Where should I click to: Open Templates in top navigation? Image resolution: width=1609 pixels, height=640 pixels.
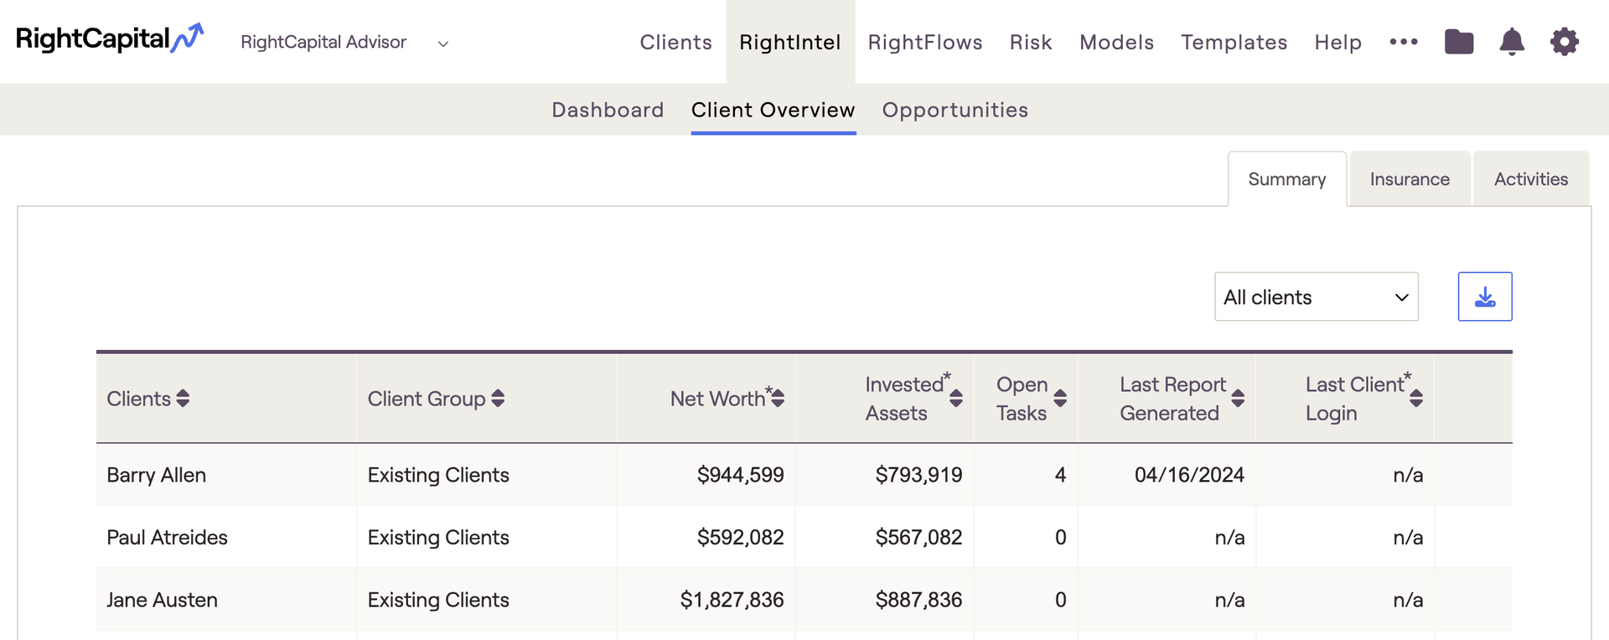(x=1234, y=42)
